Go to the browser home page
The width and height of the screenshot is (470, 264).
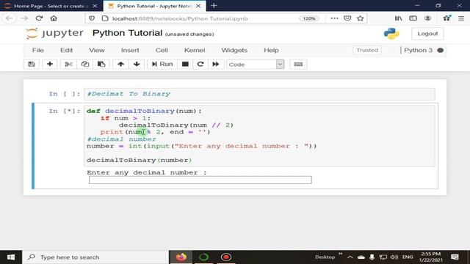(54, 18)
